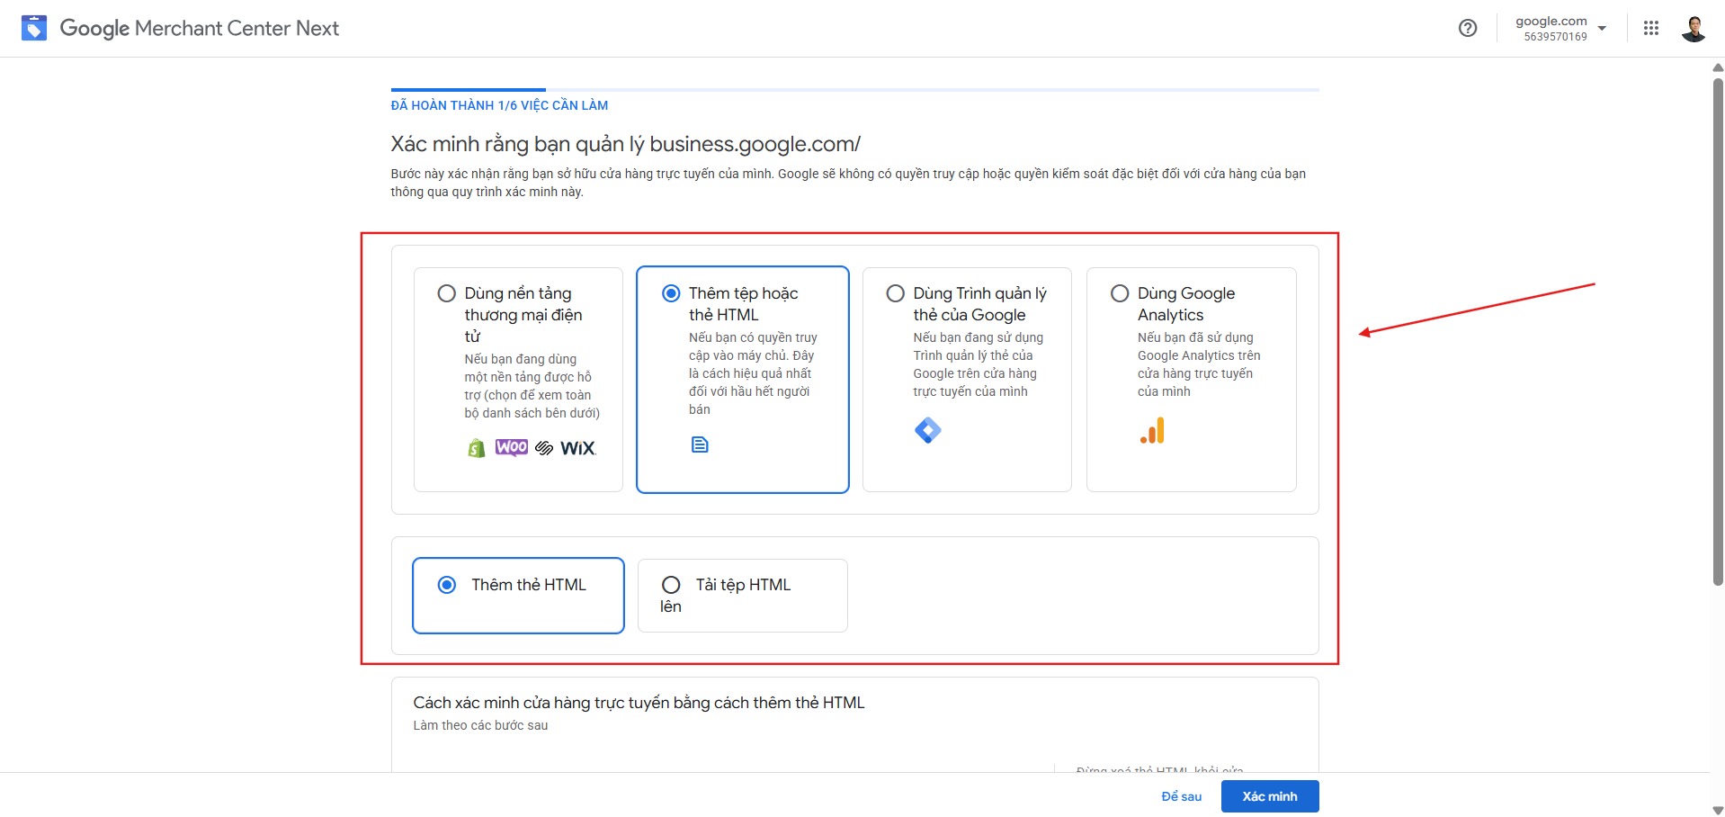The image size is (1725, 817).
Task: Select 'Dùng nền tảng thương mại điện tử' radio
Action: pos(446,293)
